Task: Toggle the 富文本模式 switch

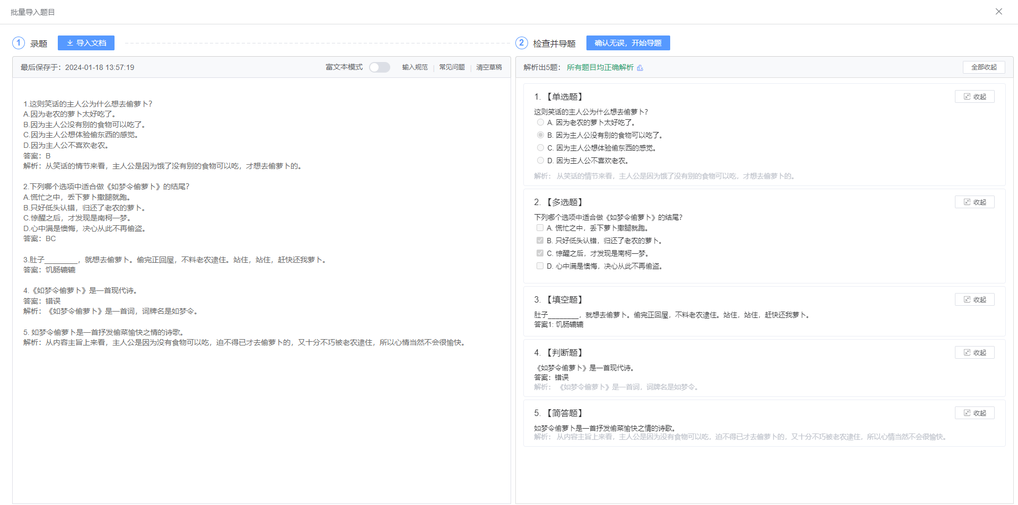Action: 379,67
